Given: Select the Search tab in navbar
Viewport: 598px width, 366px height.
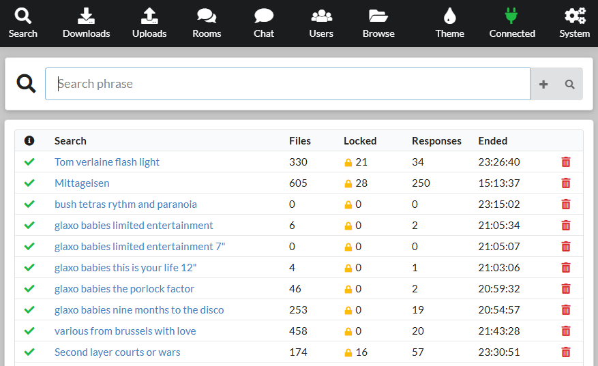Looking at the screenshot, I should coord(23,23).
